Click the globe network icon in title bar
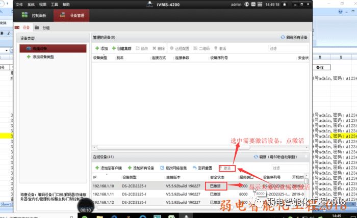Viewport: 357px width, 218px height. 246,4
